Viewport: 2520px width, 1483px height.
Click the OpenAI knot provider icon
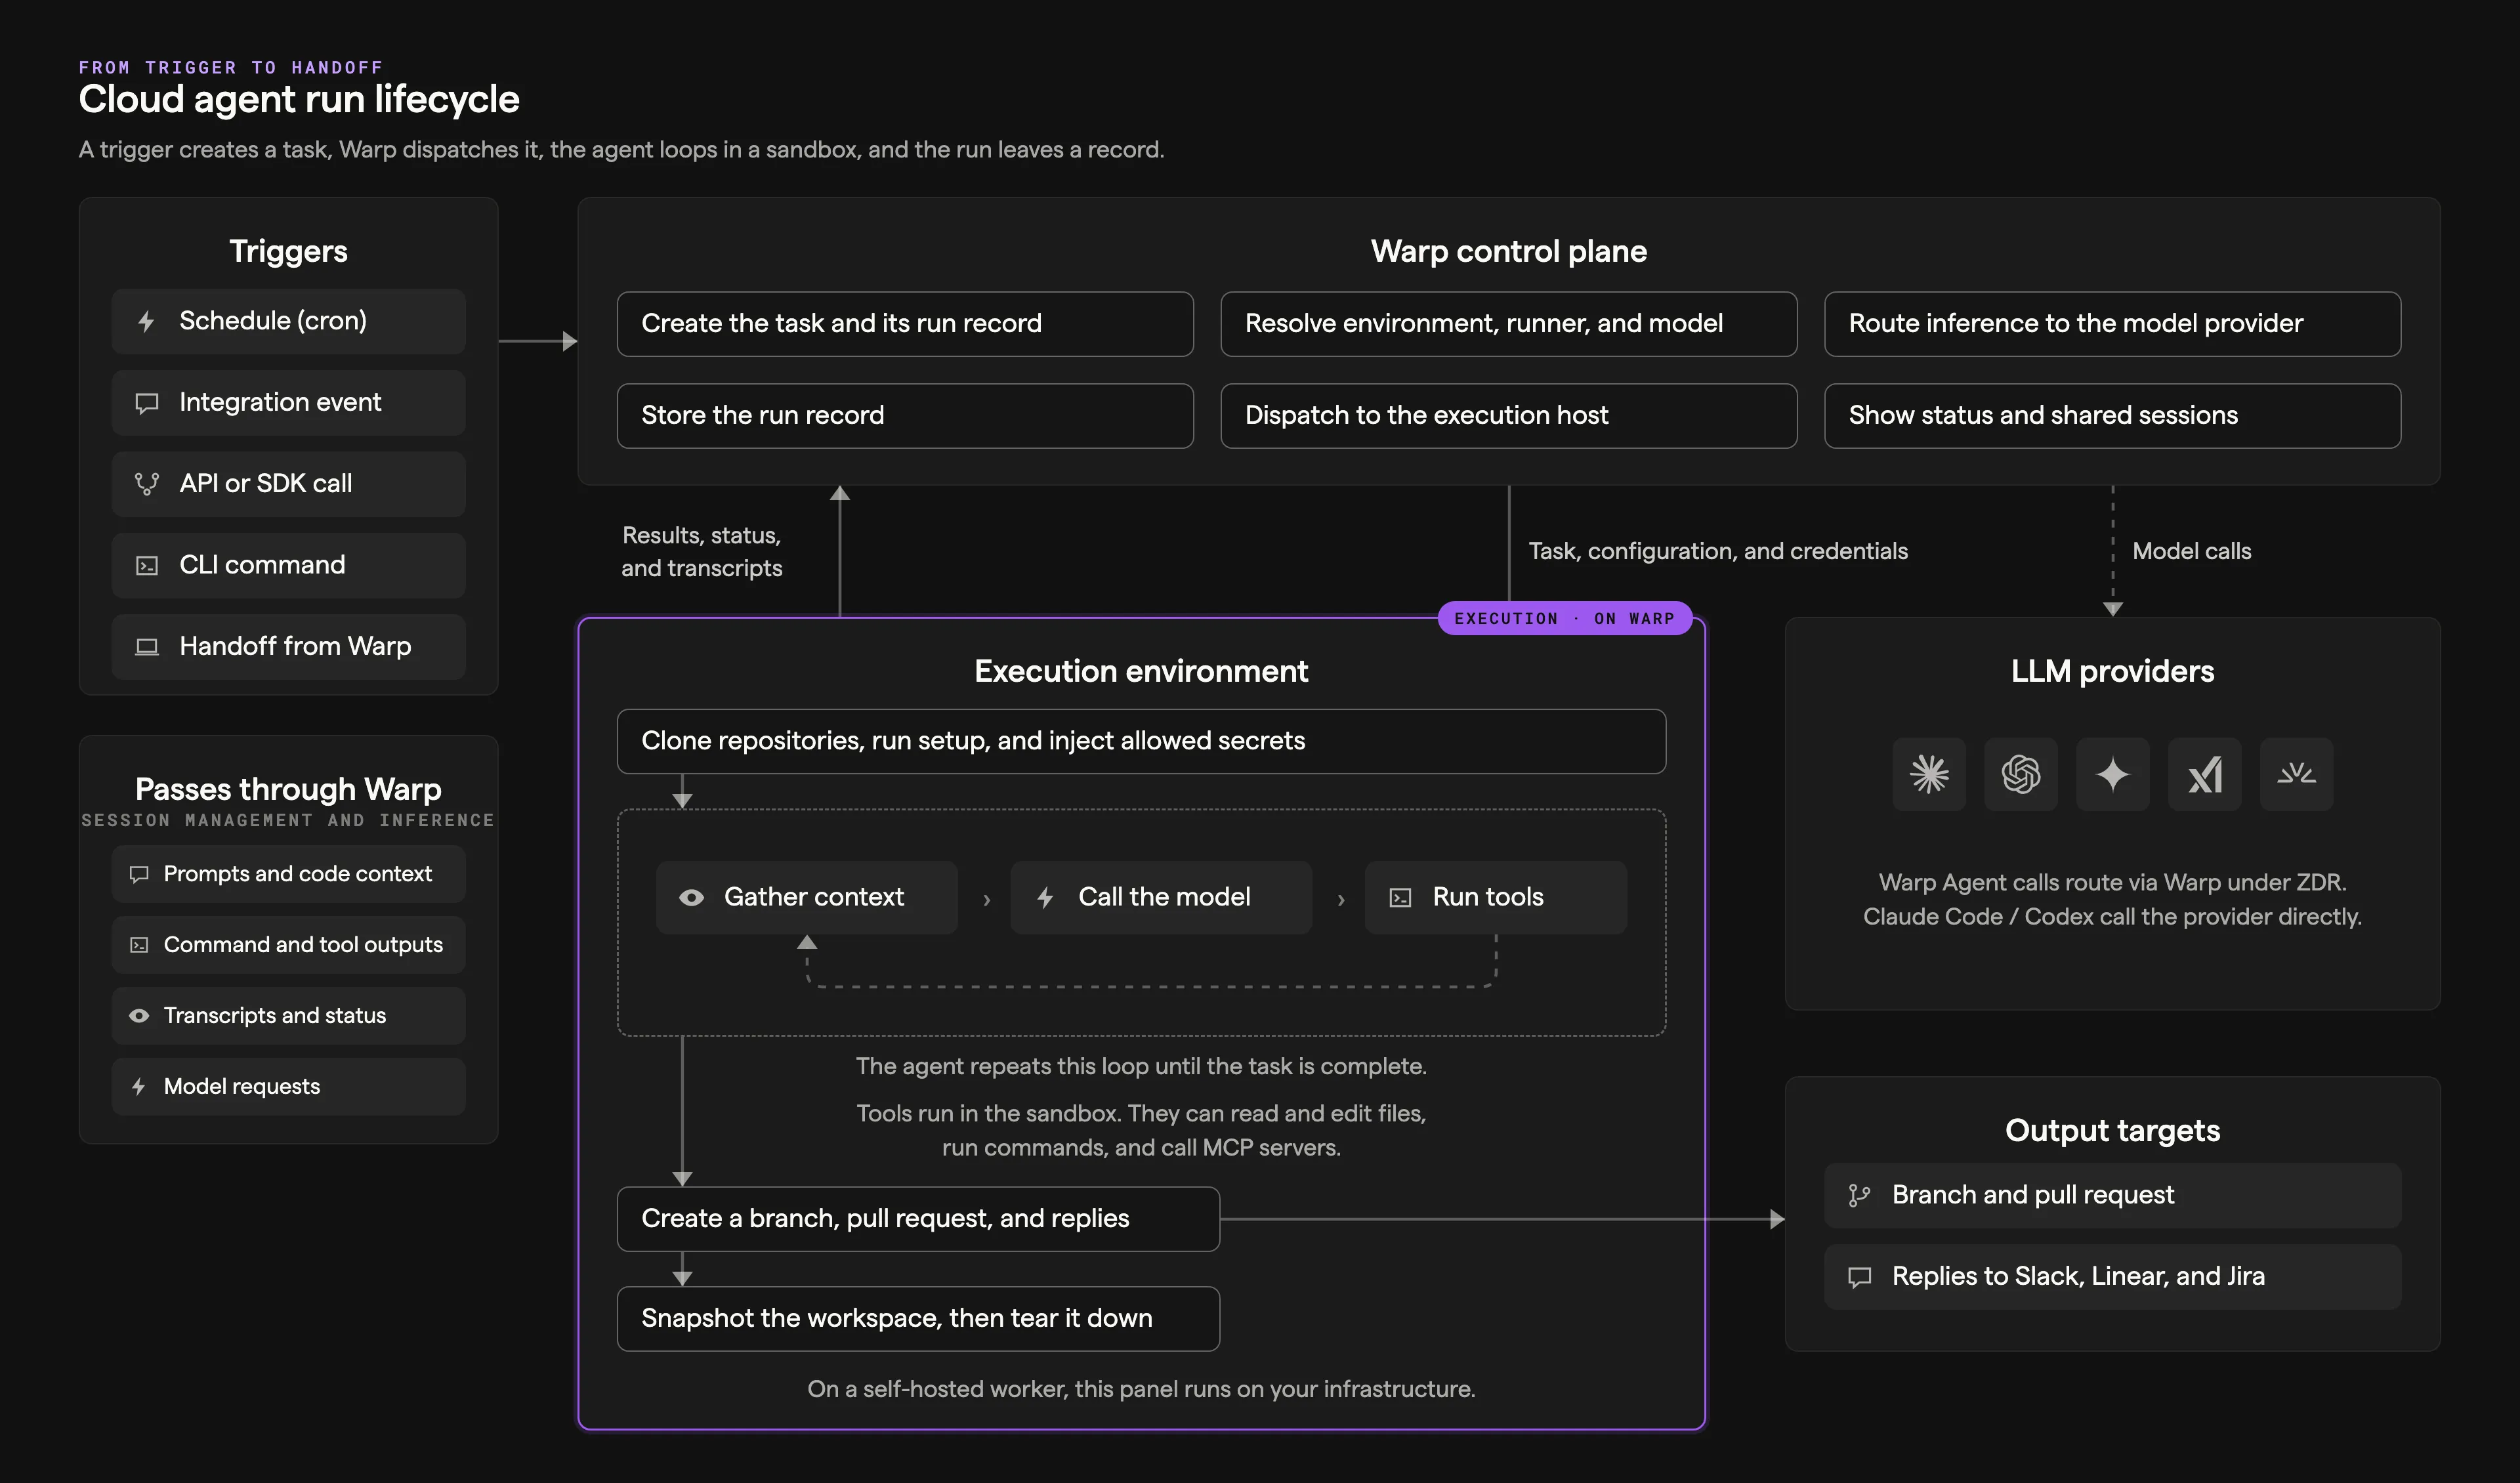click(x=2021, y=774)
